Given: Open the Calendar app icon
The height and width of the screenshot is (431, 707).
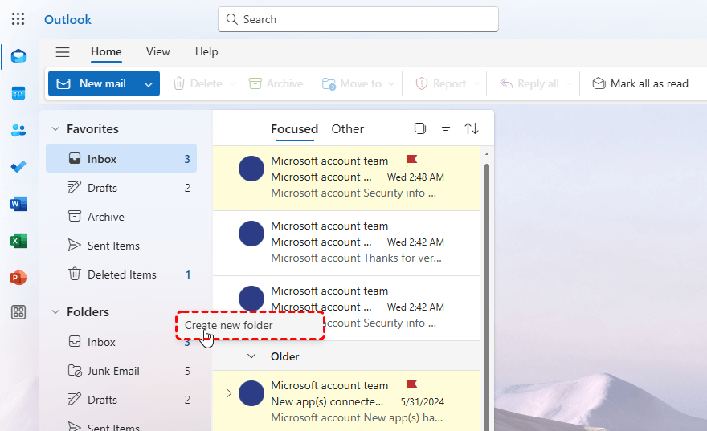Looking at the screenshot, I should [18, 93].
